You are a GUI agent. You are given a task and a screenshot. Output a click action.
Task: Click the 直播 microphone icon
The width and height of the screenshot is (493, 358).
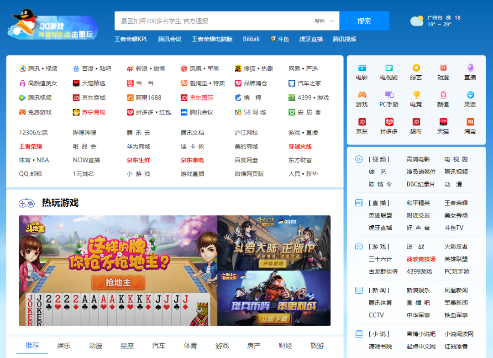(470, 68)
